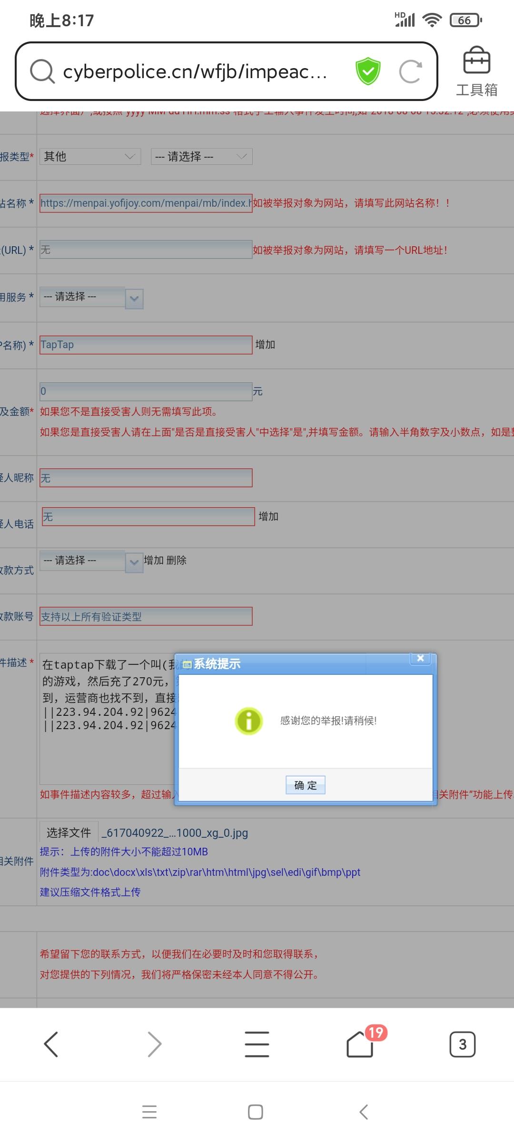Show the 3 open tabs

[x=462, y=1044]
